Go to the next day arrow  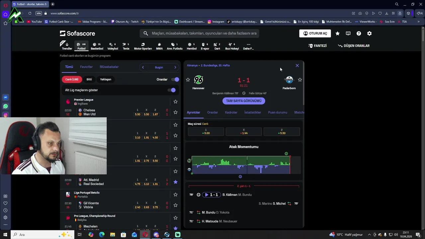point(175,67)
